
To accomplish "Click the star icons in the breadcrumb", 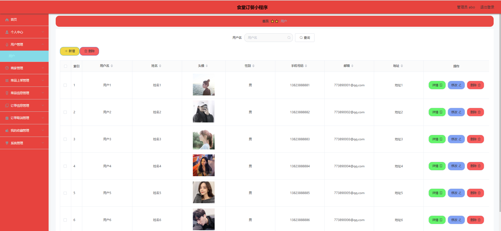I will [275, 21].
